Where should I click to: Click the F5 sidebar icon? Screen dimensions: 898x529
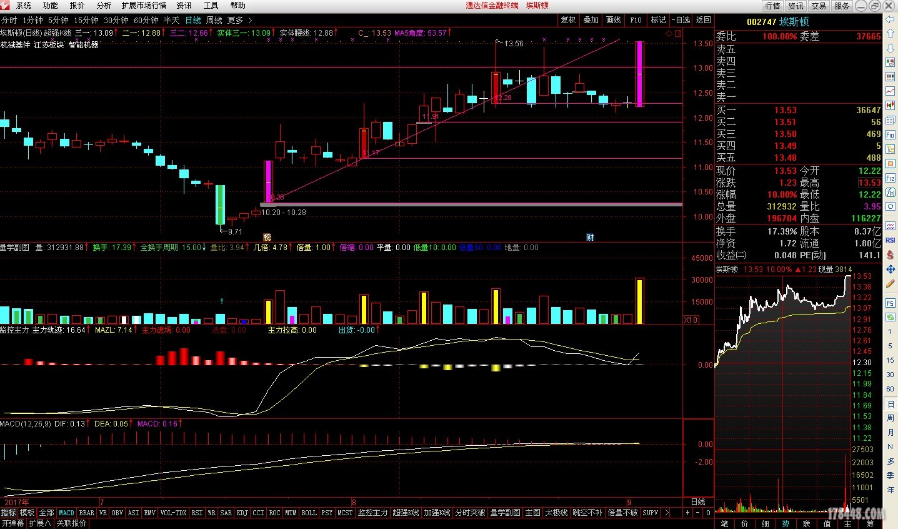[891, 303]
